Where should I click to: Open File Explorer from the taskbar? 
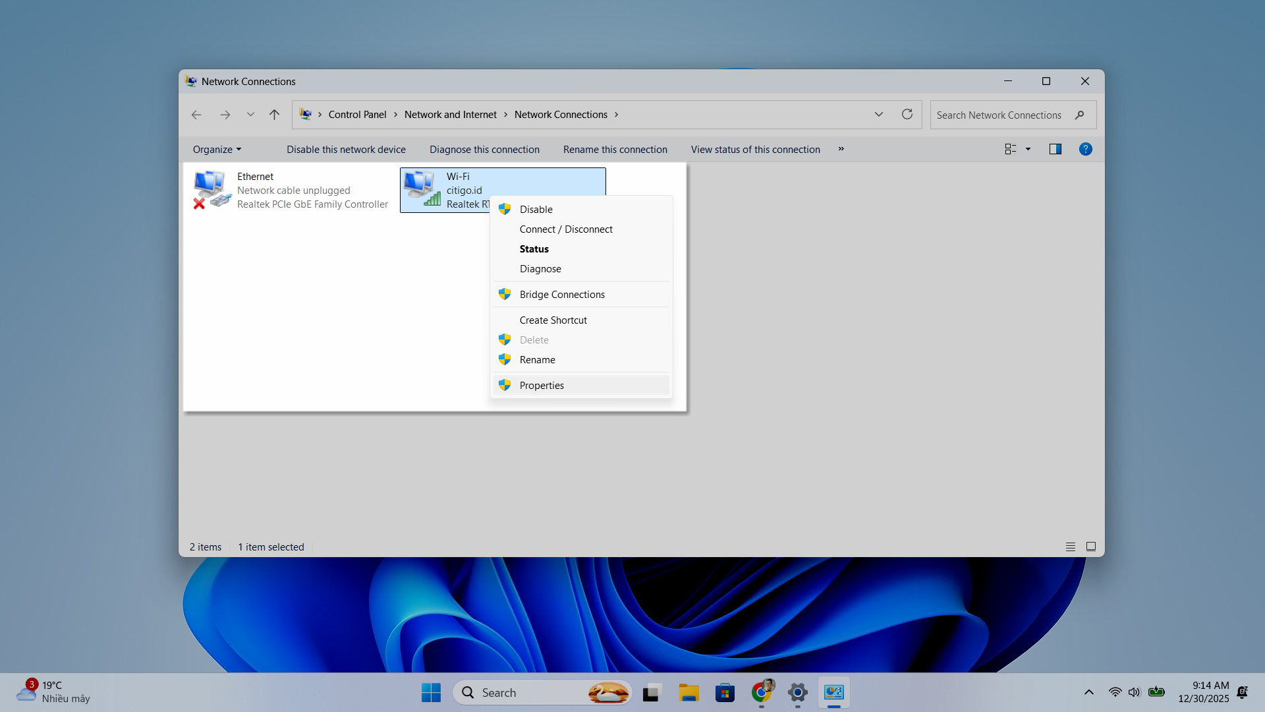click(689, 692)
